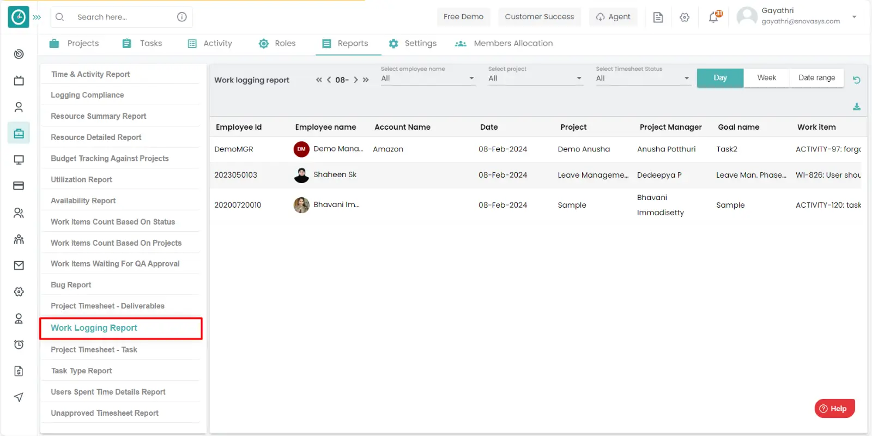Open Resource Summary Report
Image resolution: width=872 pixels, height=436 pixels.
click(99, 116)
